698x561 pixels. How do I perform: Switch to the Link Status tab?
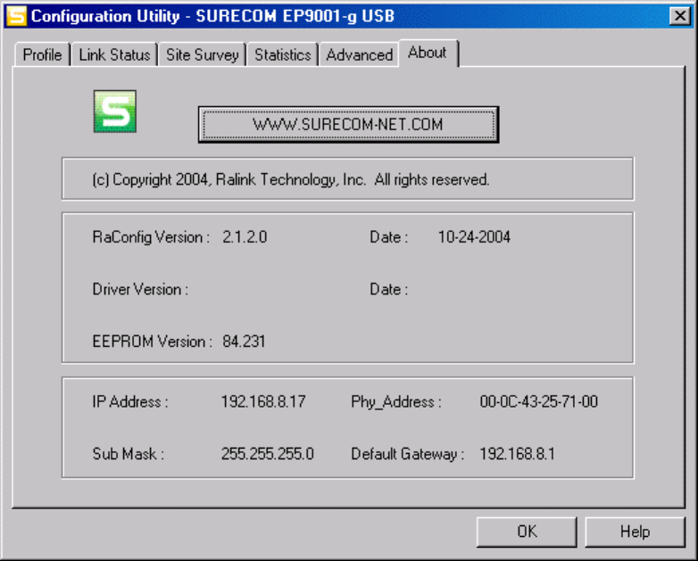[x=114, y=55]
